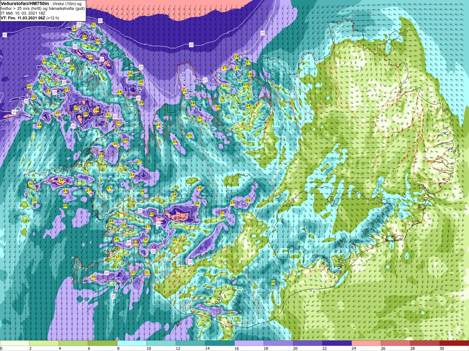Click the color scale tick label 0

click(x=1, y=348)
